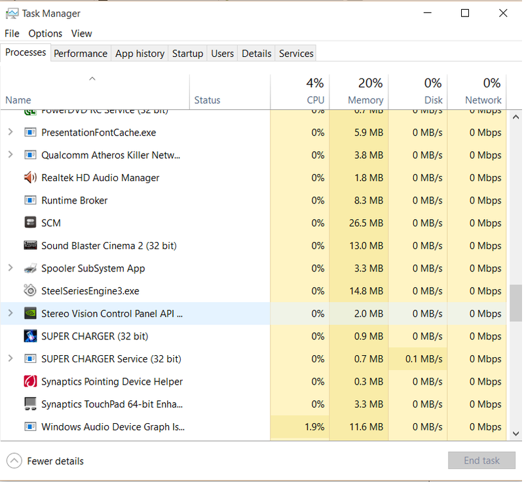
Task: Select the Realtek HD Audio Manager process
Action: [x=100, y=178]
